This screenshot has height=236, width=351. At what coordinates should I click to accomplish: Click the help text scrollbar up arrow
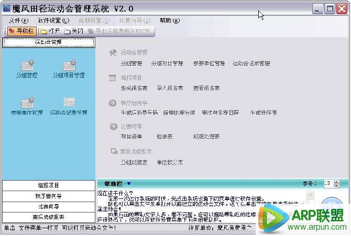[310, 195]
